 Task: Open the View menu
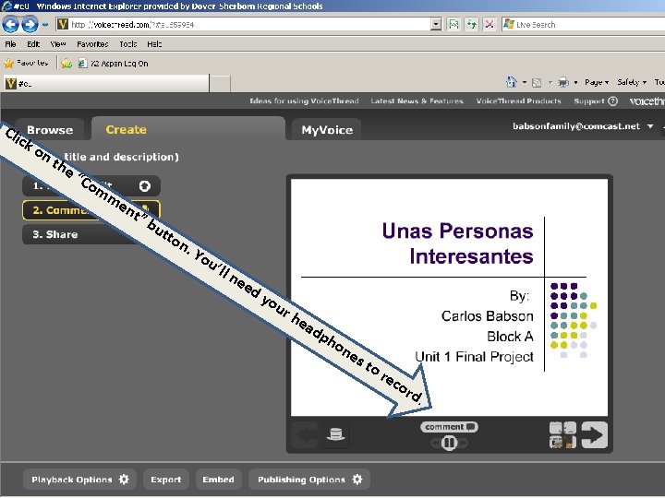coord(57,44)
